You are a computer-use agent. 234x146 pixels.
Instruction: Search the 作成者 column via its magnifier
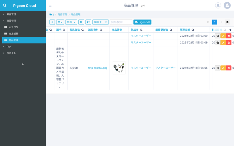pos(141,30)
